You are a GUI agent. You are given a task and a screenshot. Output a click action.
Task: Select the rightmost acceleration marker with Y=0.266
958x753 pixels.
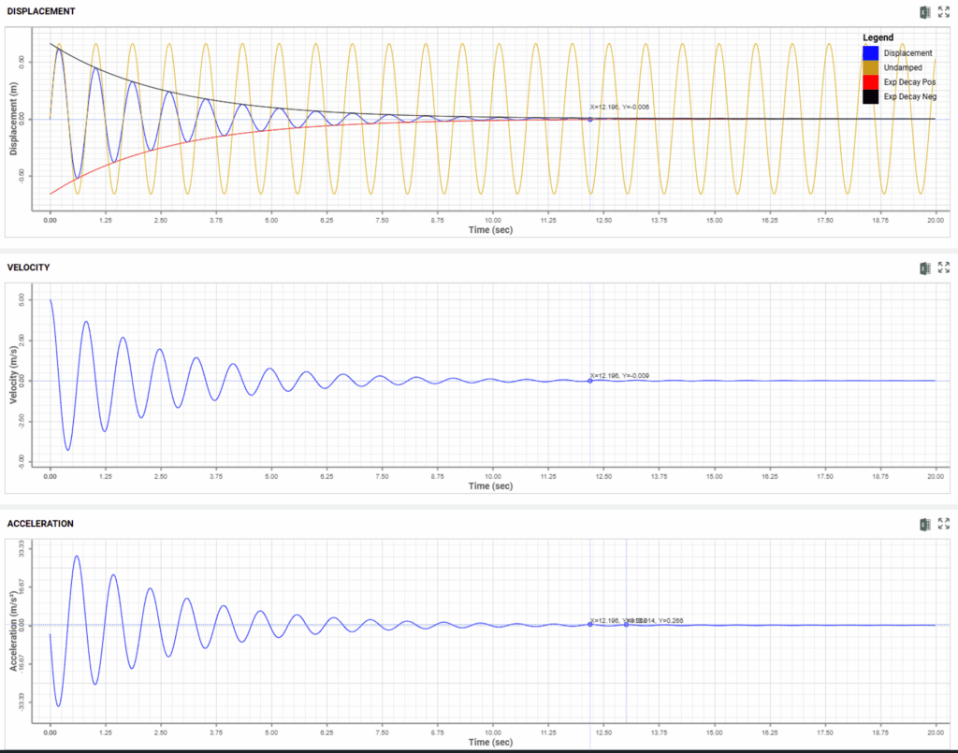(627, 624)
